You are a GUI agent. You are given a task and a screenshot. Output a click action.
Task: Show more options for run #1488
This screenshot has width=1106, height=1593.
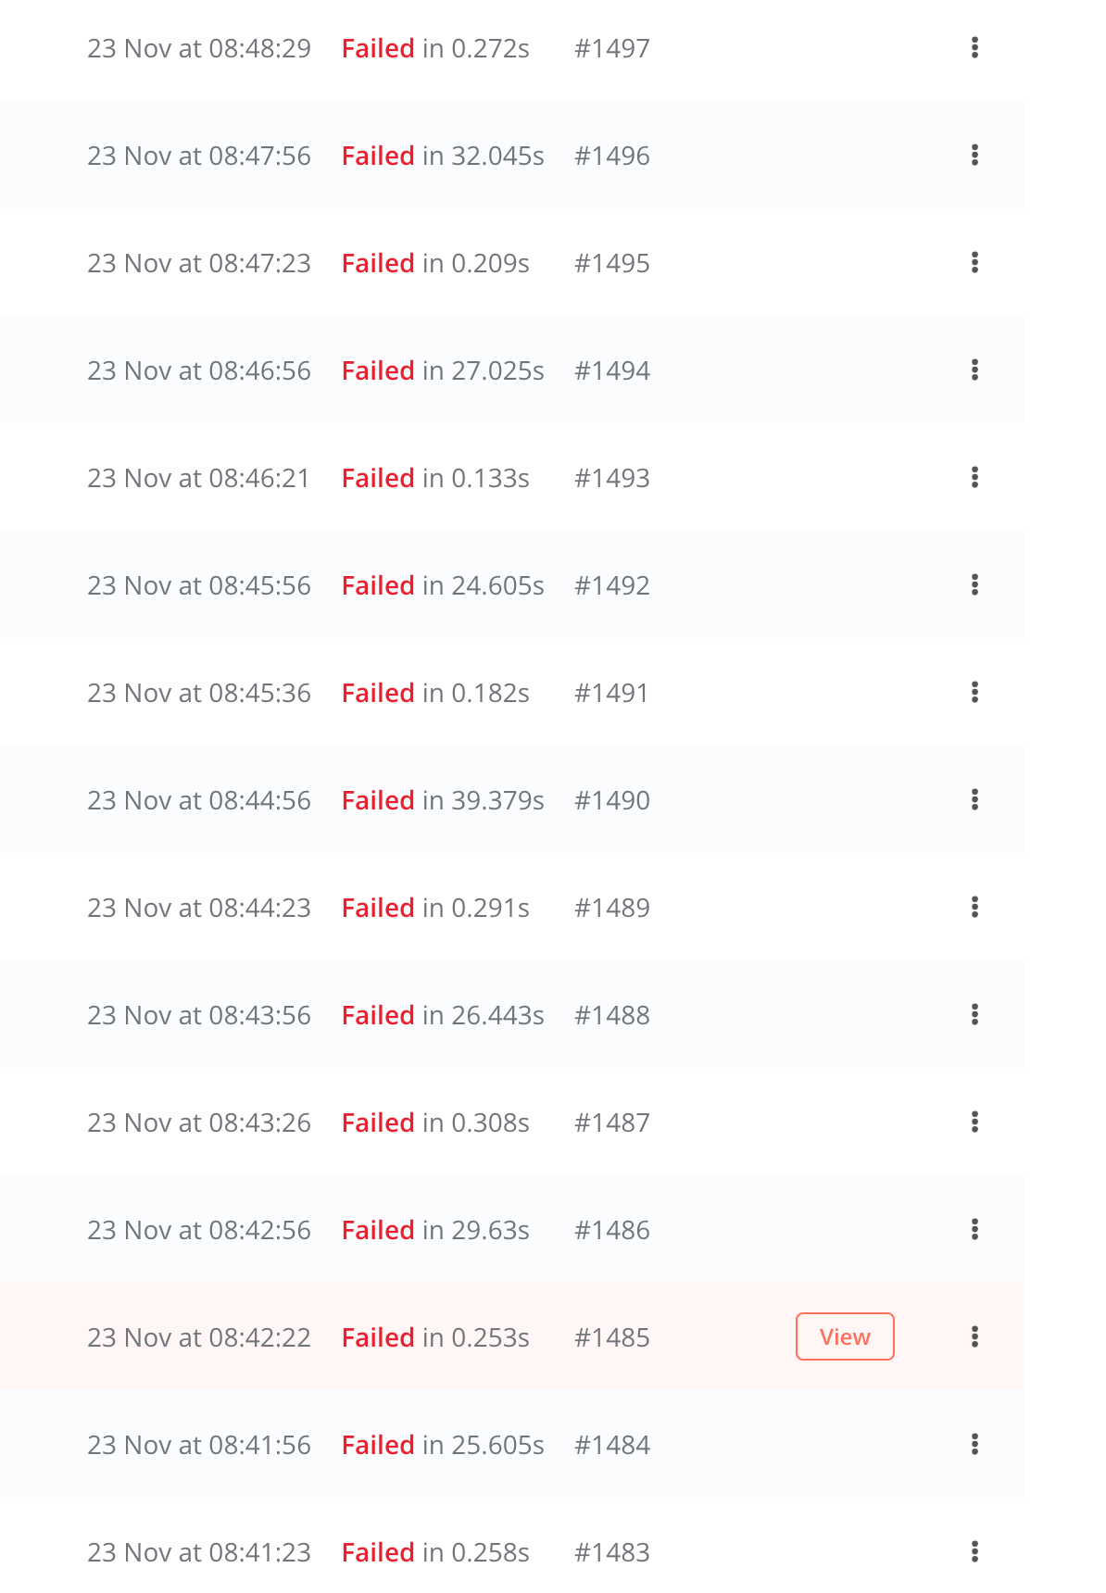tap(974, 1015)
